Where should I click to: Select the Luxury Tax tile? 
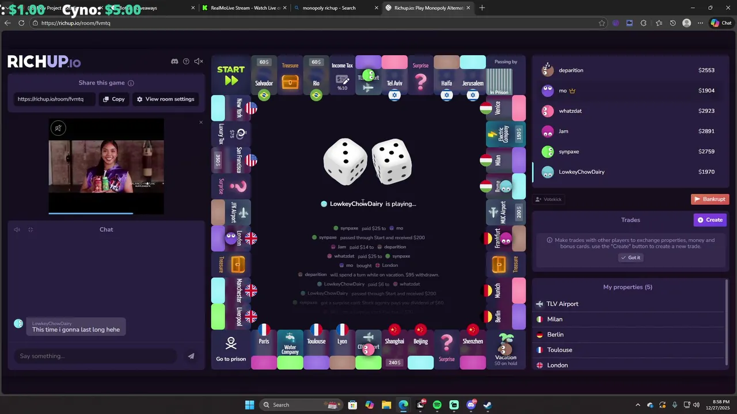pyautogui.click(x=231, y=134)
